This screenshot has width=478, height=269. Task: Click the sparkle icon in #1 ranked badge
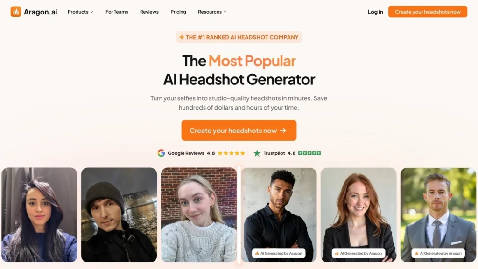point(182,37)
